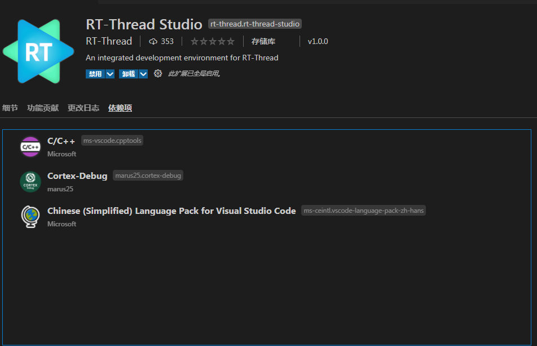Click the cloud download count icon
This screenshot has height=346, width=537.
click(153, 41)
